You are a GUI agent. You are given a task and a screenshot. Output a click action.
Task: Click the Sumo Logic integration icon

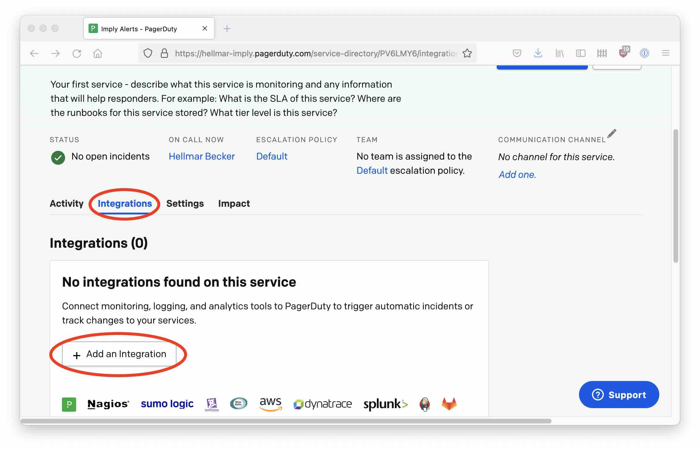point(167,403)
